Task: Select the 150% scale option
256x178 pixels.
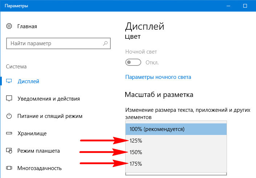Action: pyautogui.click(x=176, y=152)
